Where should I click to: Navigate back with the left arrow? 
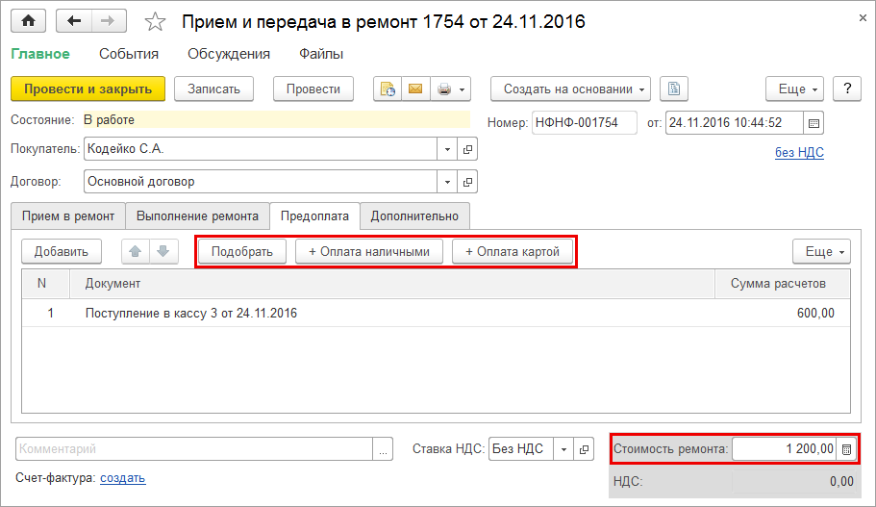point(74,21)
